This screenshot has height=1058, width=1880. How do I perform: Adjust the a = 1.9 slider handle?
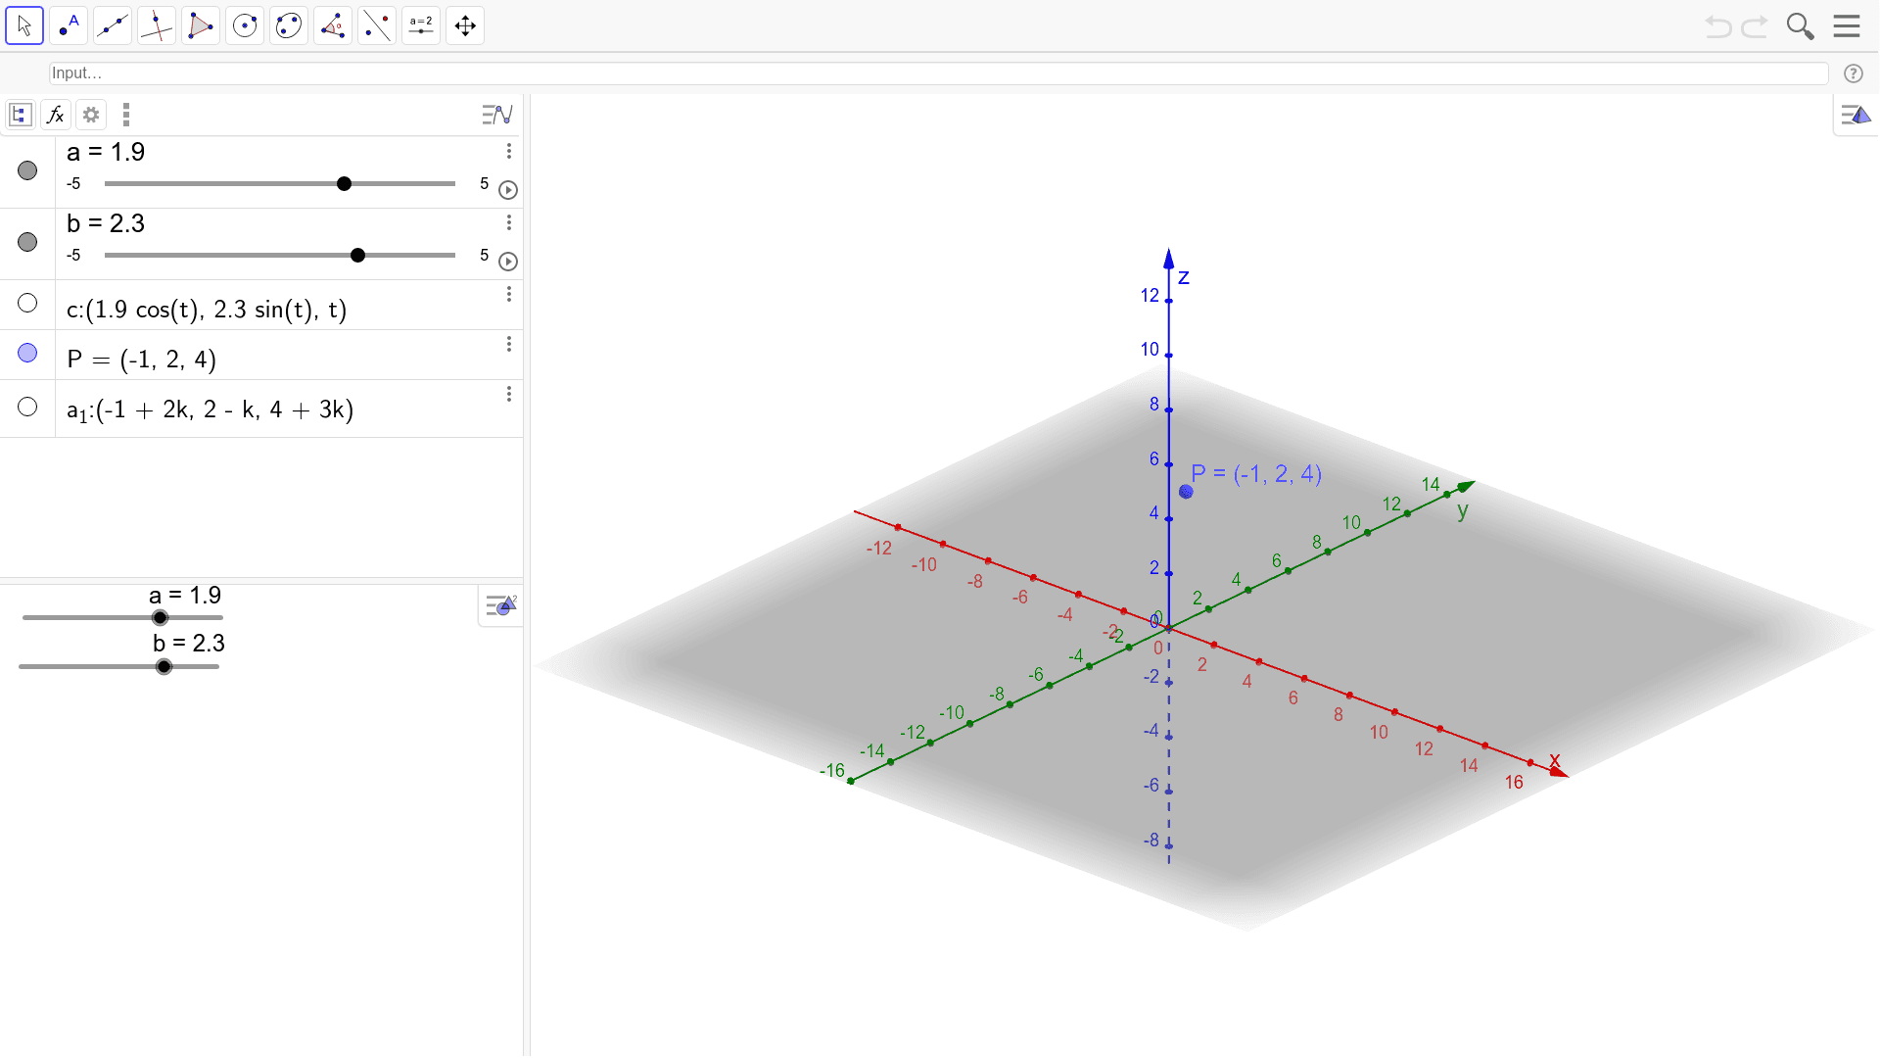coord(344,183)
